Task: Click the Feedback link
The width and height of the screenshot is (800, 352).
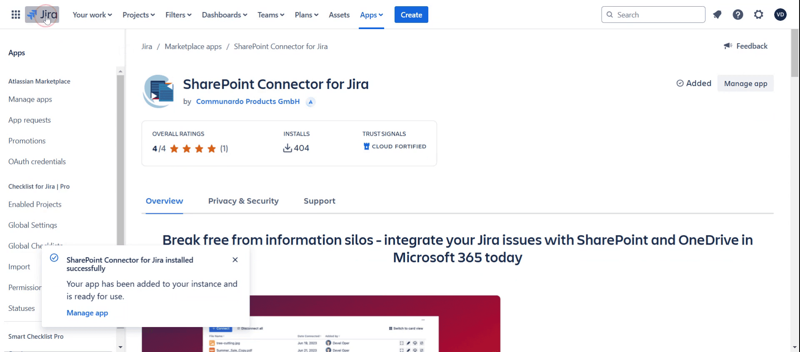Action: pyautogui.click(x=752, y=46)
